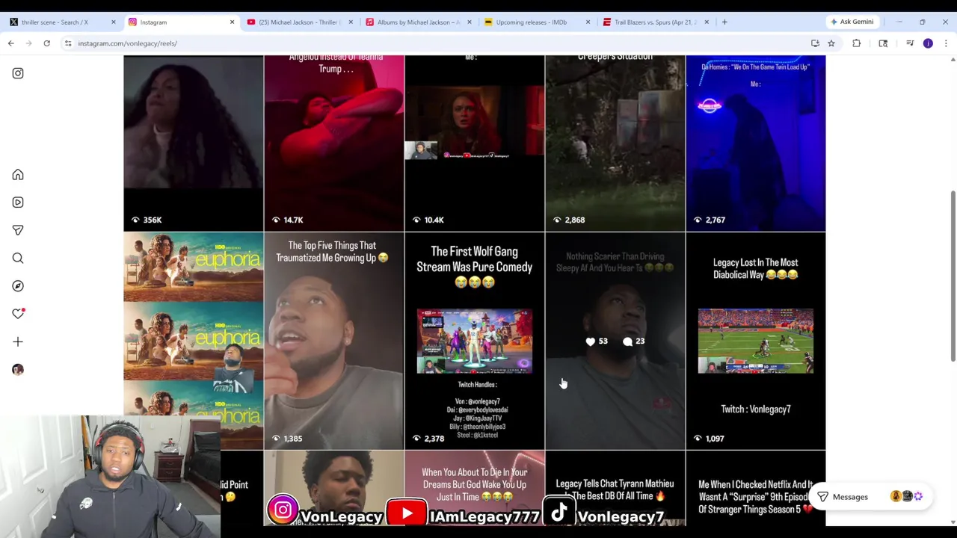Open the Direct messages paper-plane icon

pos(18,230)
